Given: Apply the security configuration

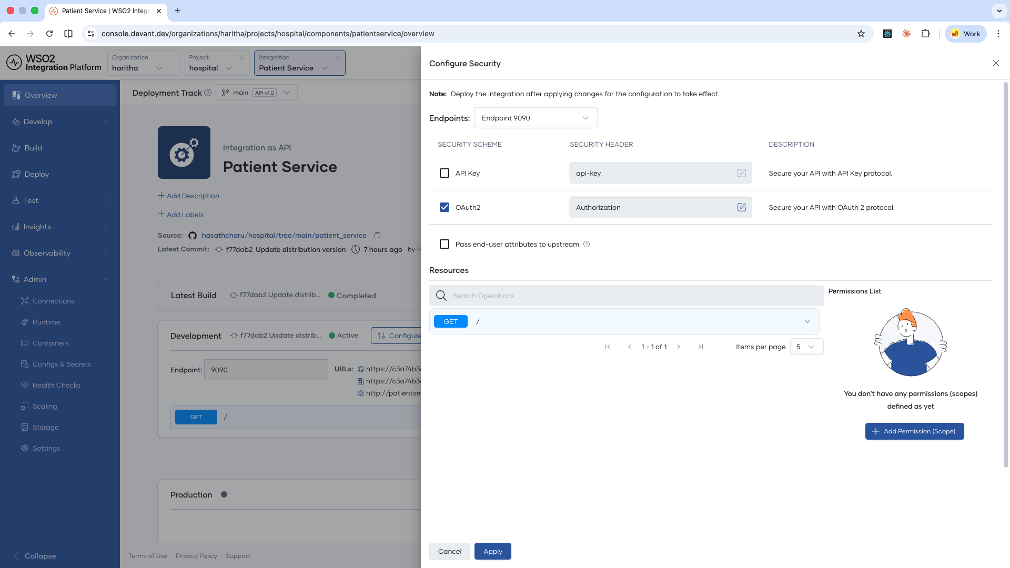Looking at the screenshot, I should (x=493, y=551).
